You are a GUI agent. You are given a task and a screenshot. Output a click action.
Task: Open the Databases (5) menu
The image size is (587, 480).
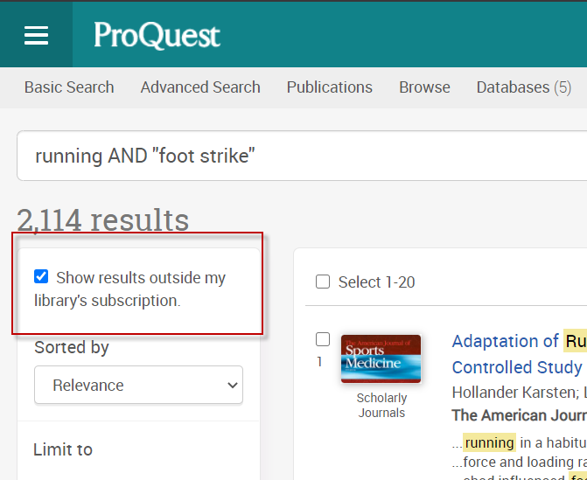click(x=523, y=87)
